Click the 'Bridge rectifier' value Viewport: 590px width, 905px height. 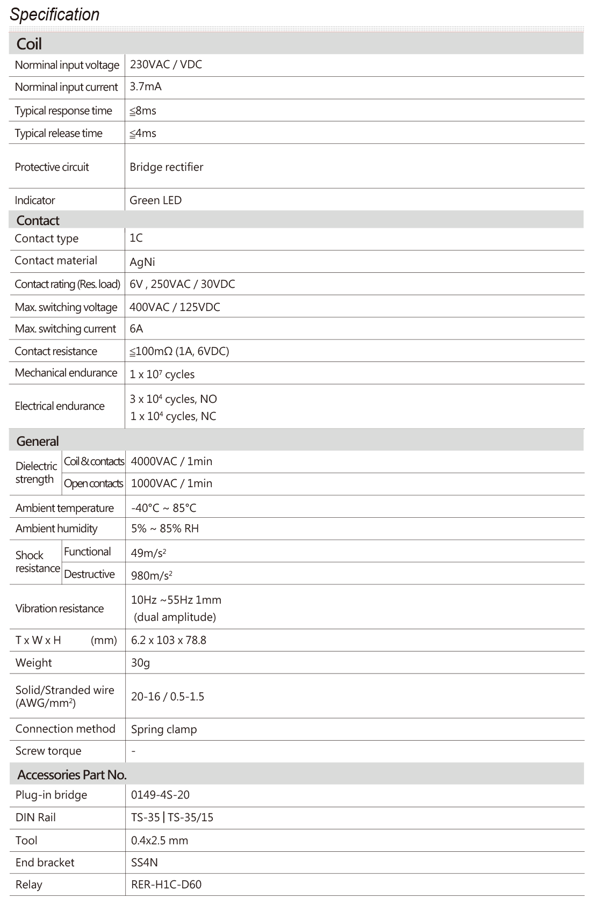tap(166, 167)
